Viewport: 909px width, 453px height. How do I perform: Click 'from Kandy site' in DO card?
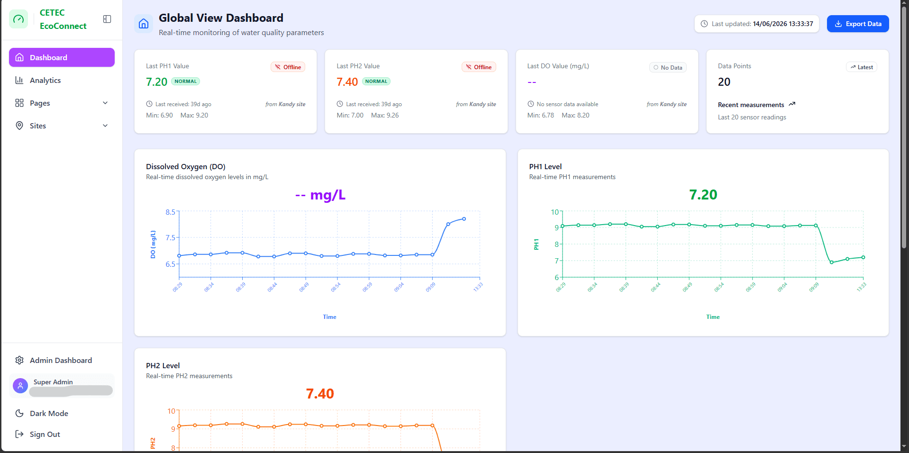pos(666,104)
